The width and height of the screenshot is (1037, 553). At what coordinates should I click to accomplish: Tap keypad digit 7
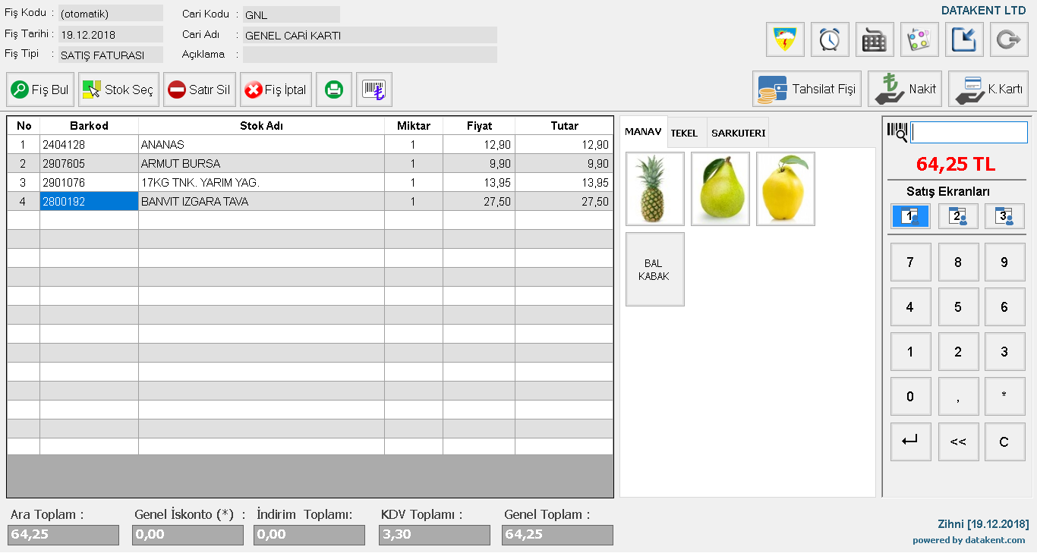[x=910, y=262]
